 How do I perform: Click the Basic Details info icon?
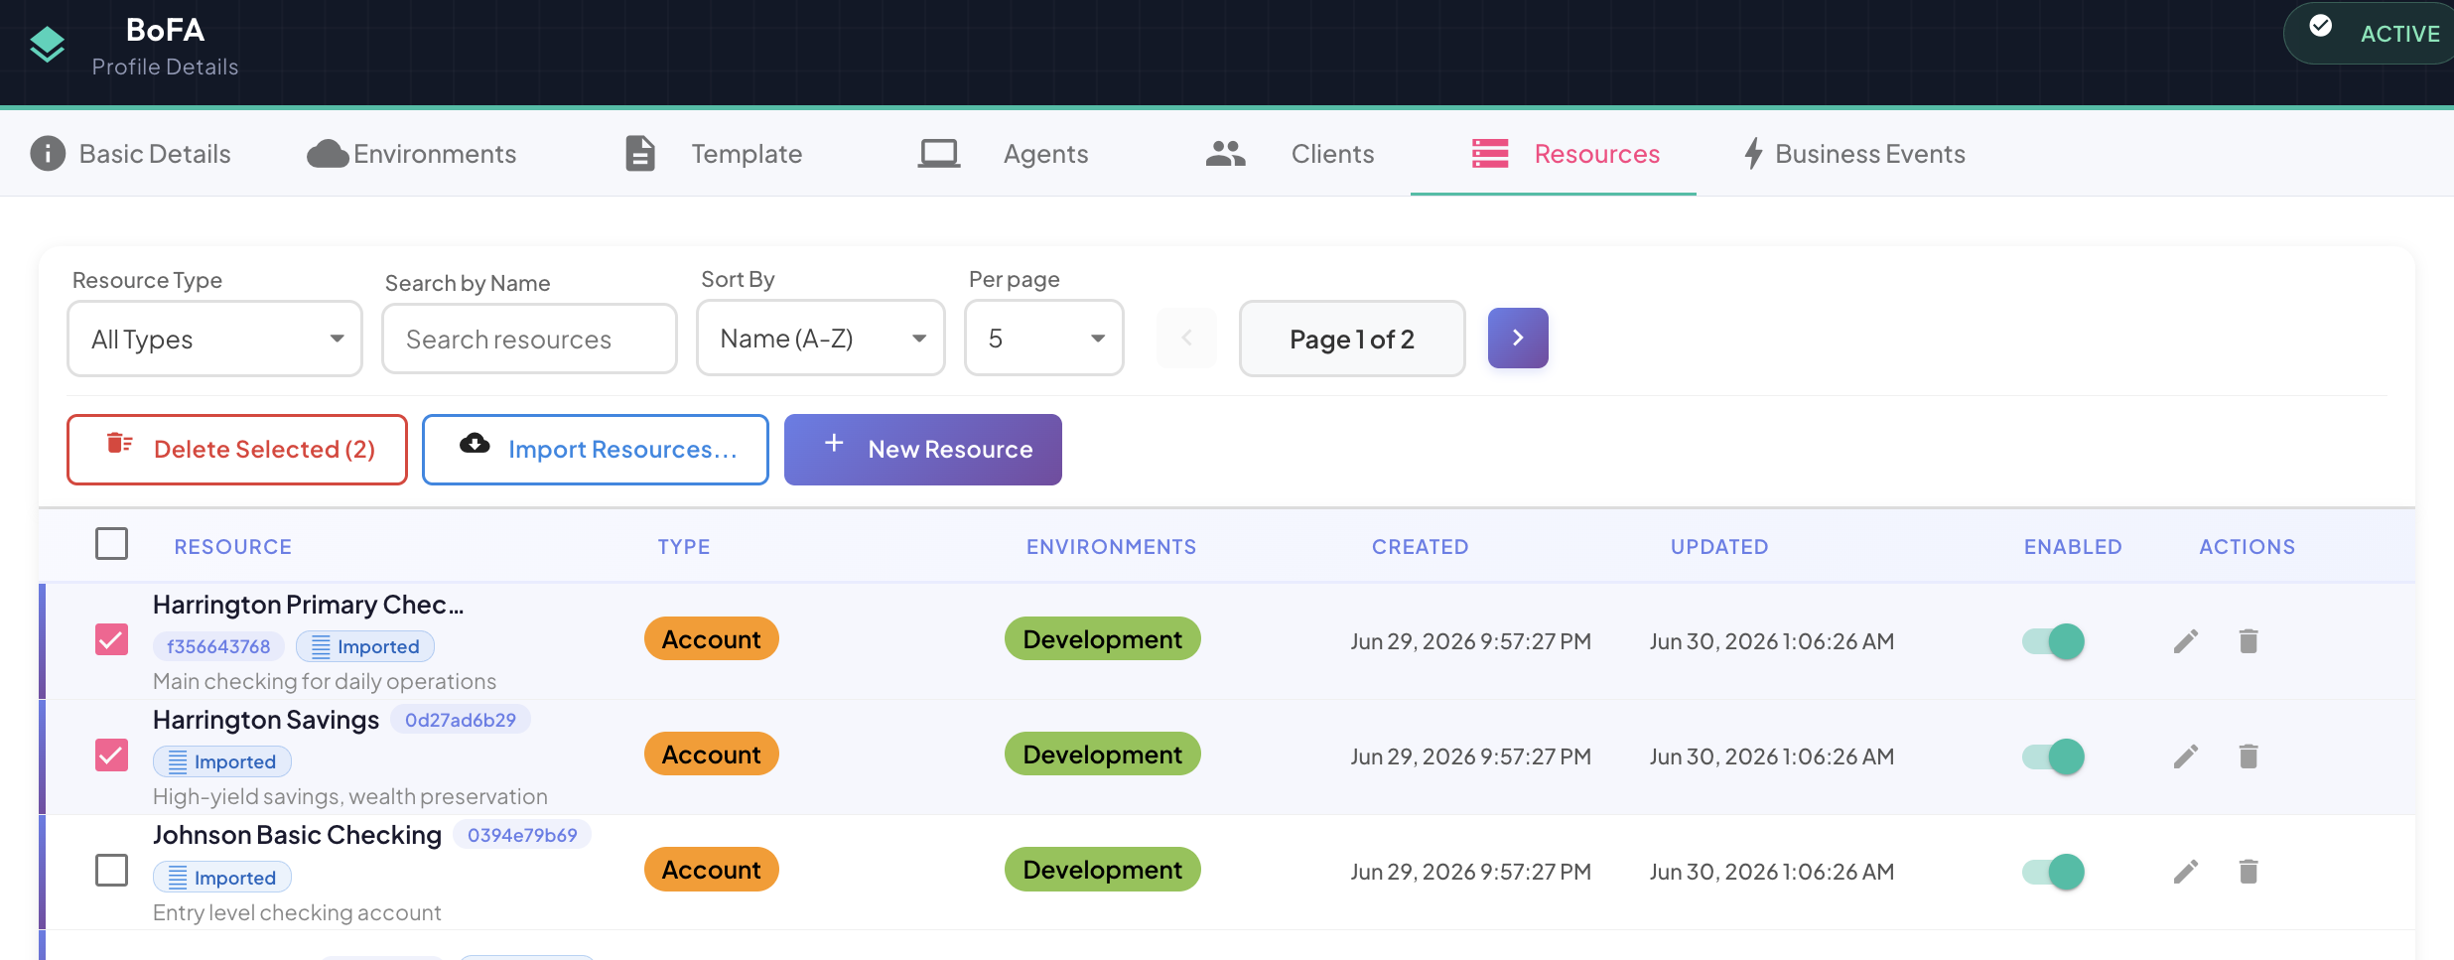(48, 154)
